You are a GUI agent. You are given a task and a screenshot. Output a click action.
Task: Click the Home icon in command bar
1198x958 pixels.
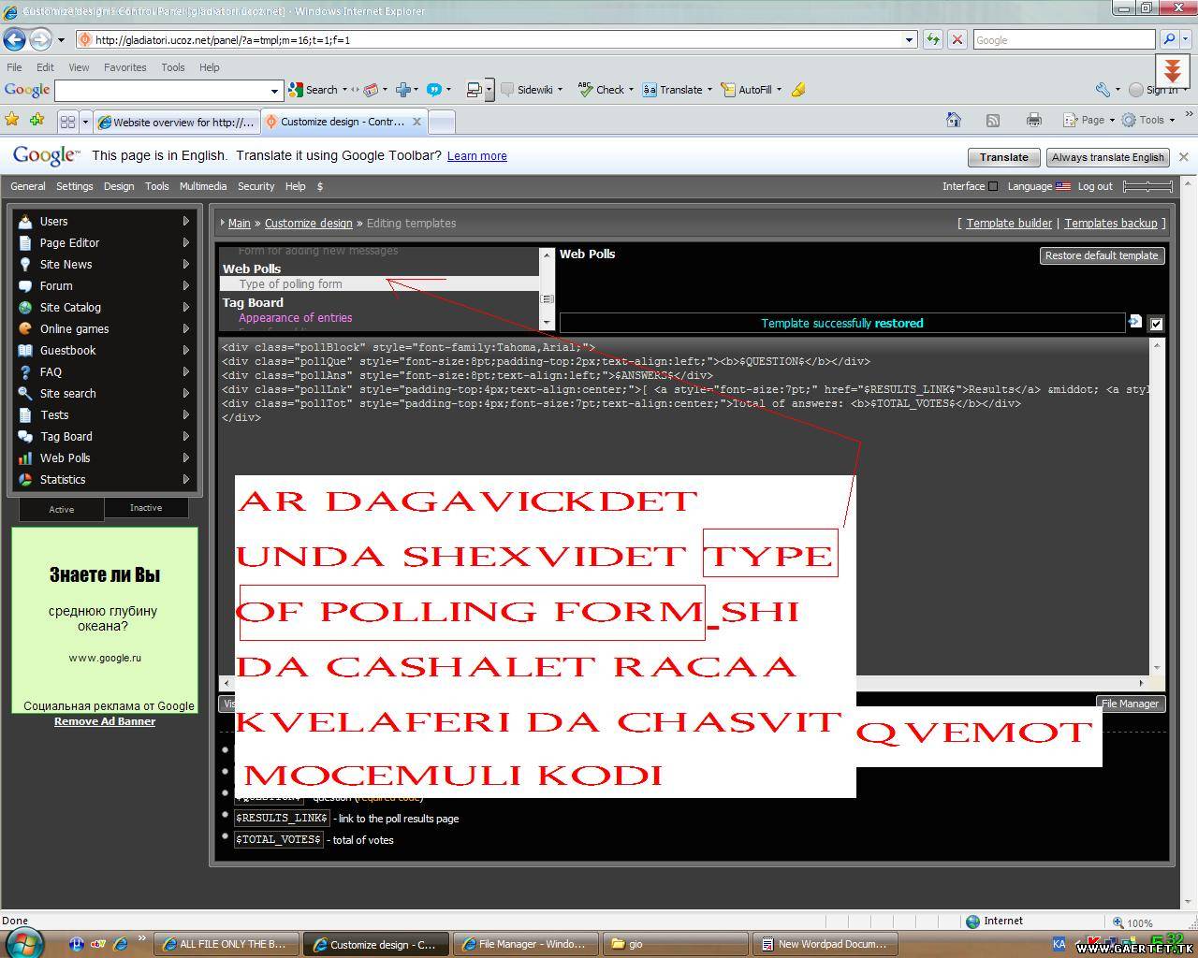click(953, 120)
